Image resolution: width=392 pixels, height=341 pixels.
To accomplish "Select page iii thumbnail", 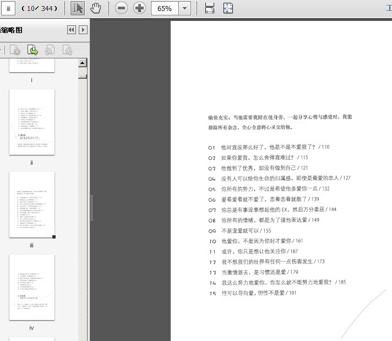I will point(32,204).
